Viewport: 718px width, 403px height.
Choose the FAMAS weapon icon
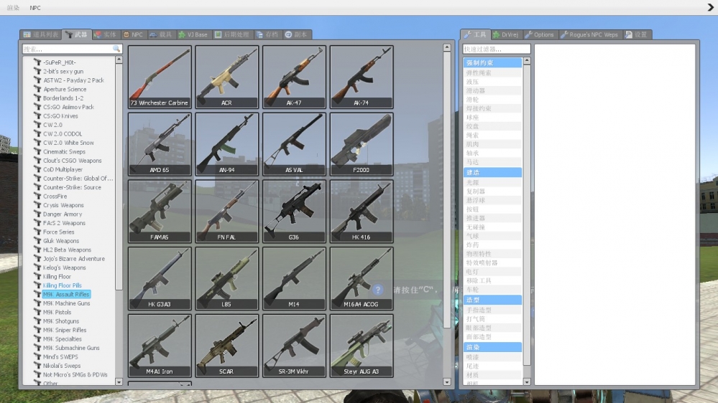point(160,211)
